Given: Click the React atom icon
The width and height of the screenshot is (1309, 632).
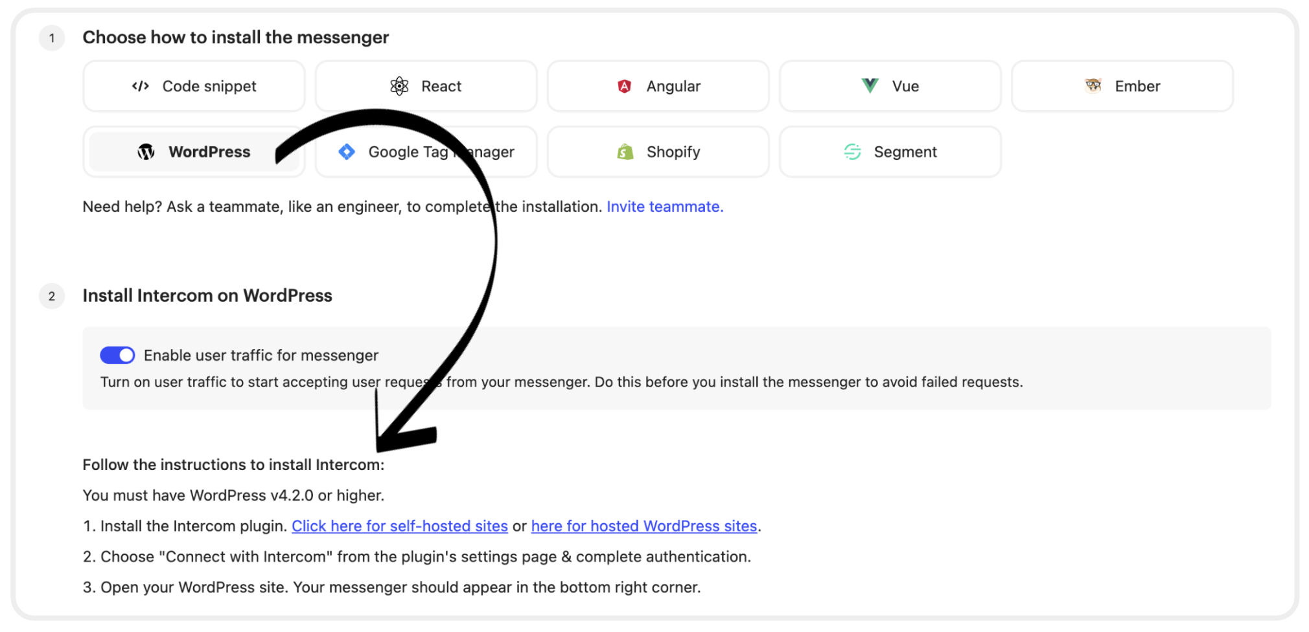Looking at the screenshot, I should (399, 86).
